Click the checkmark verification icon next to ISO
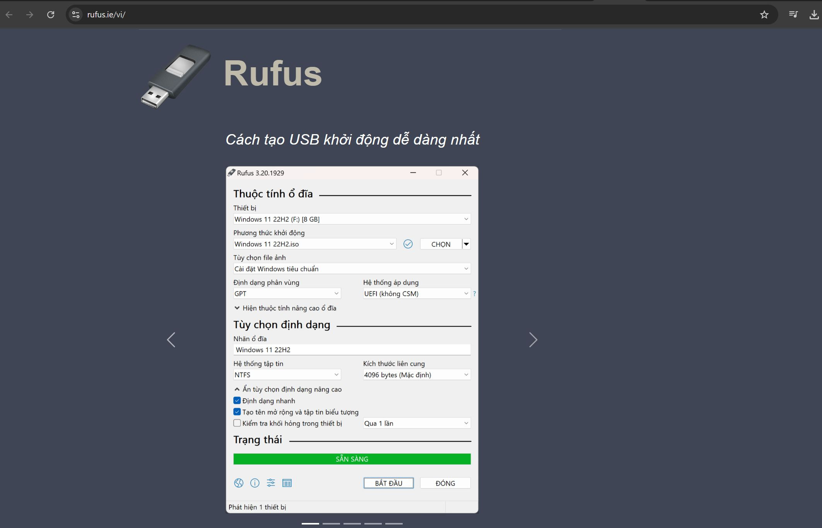The image size is (822, 528). tap(407, 244)
